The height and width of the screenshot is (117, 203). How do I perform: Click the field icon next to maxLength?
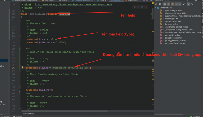[x=160, y=19]
